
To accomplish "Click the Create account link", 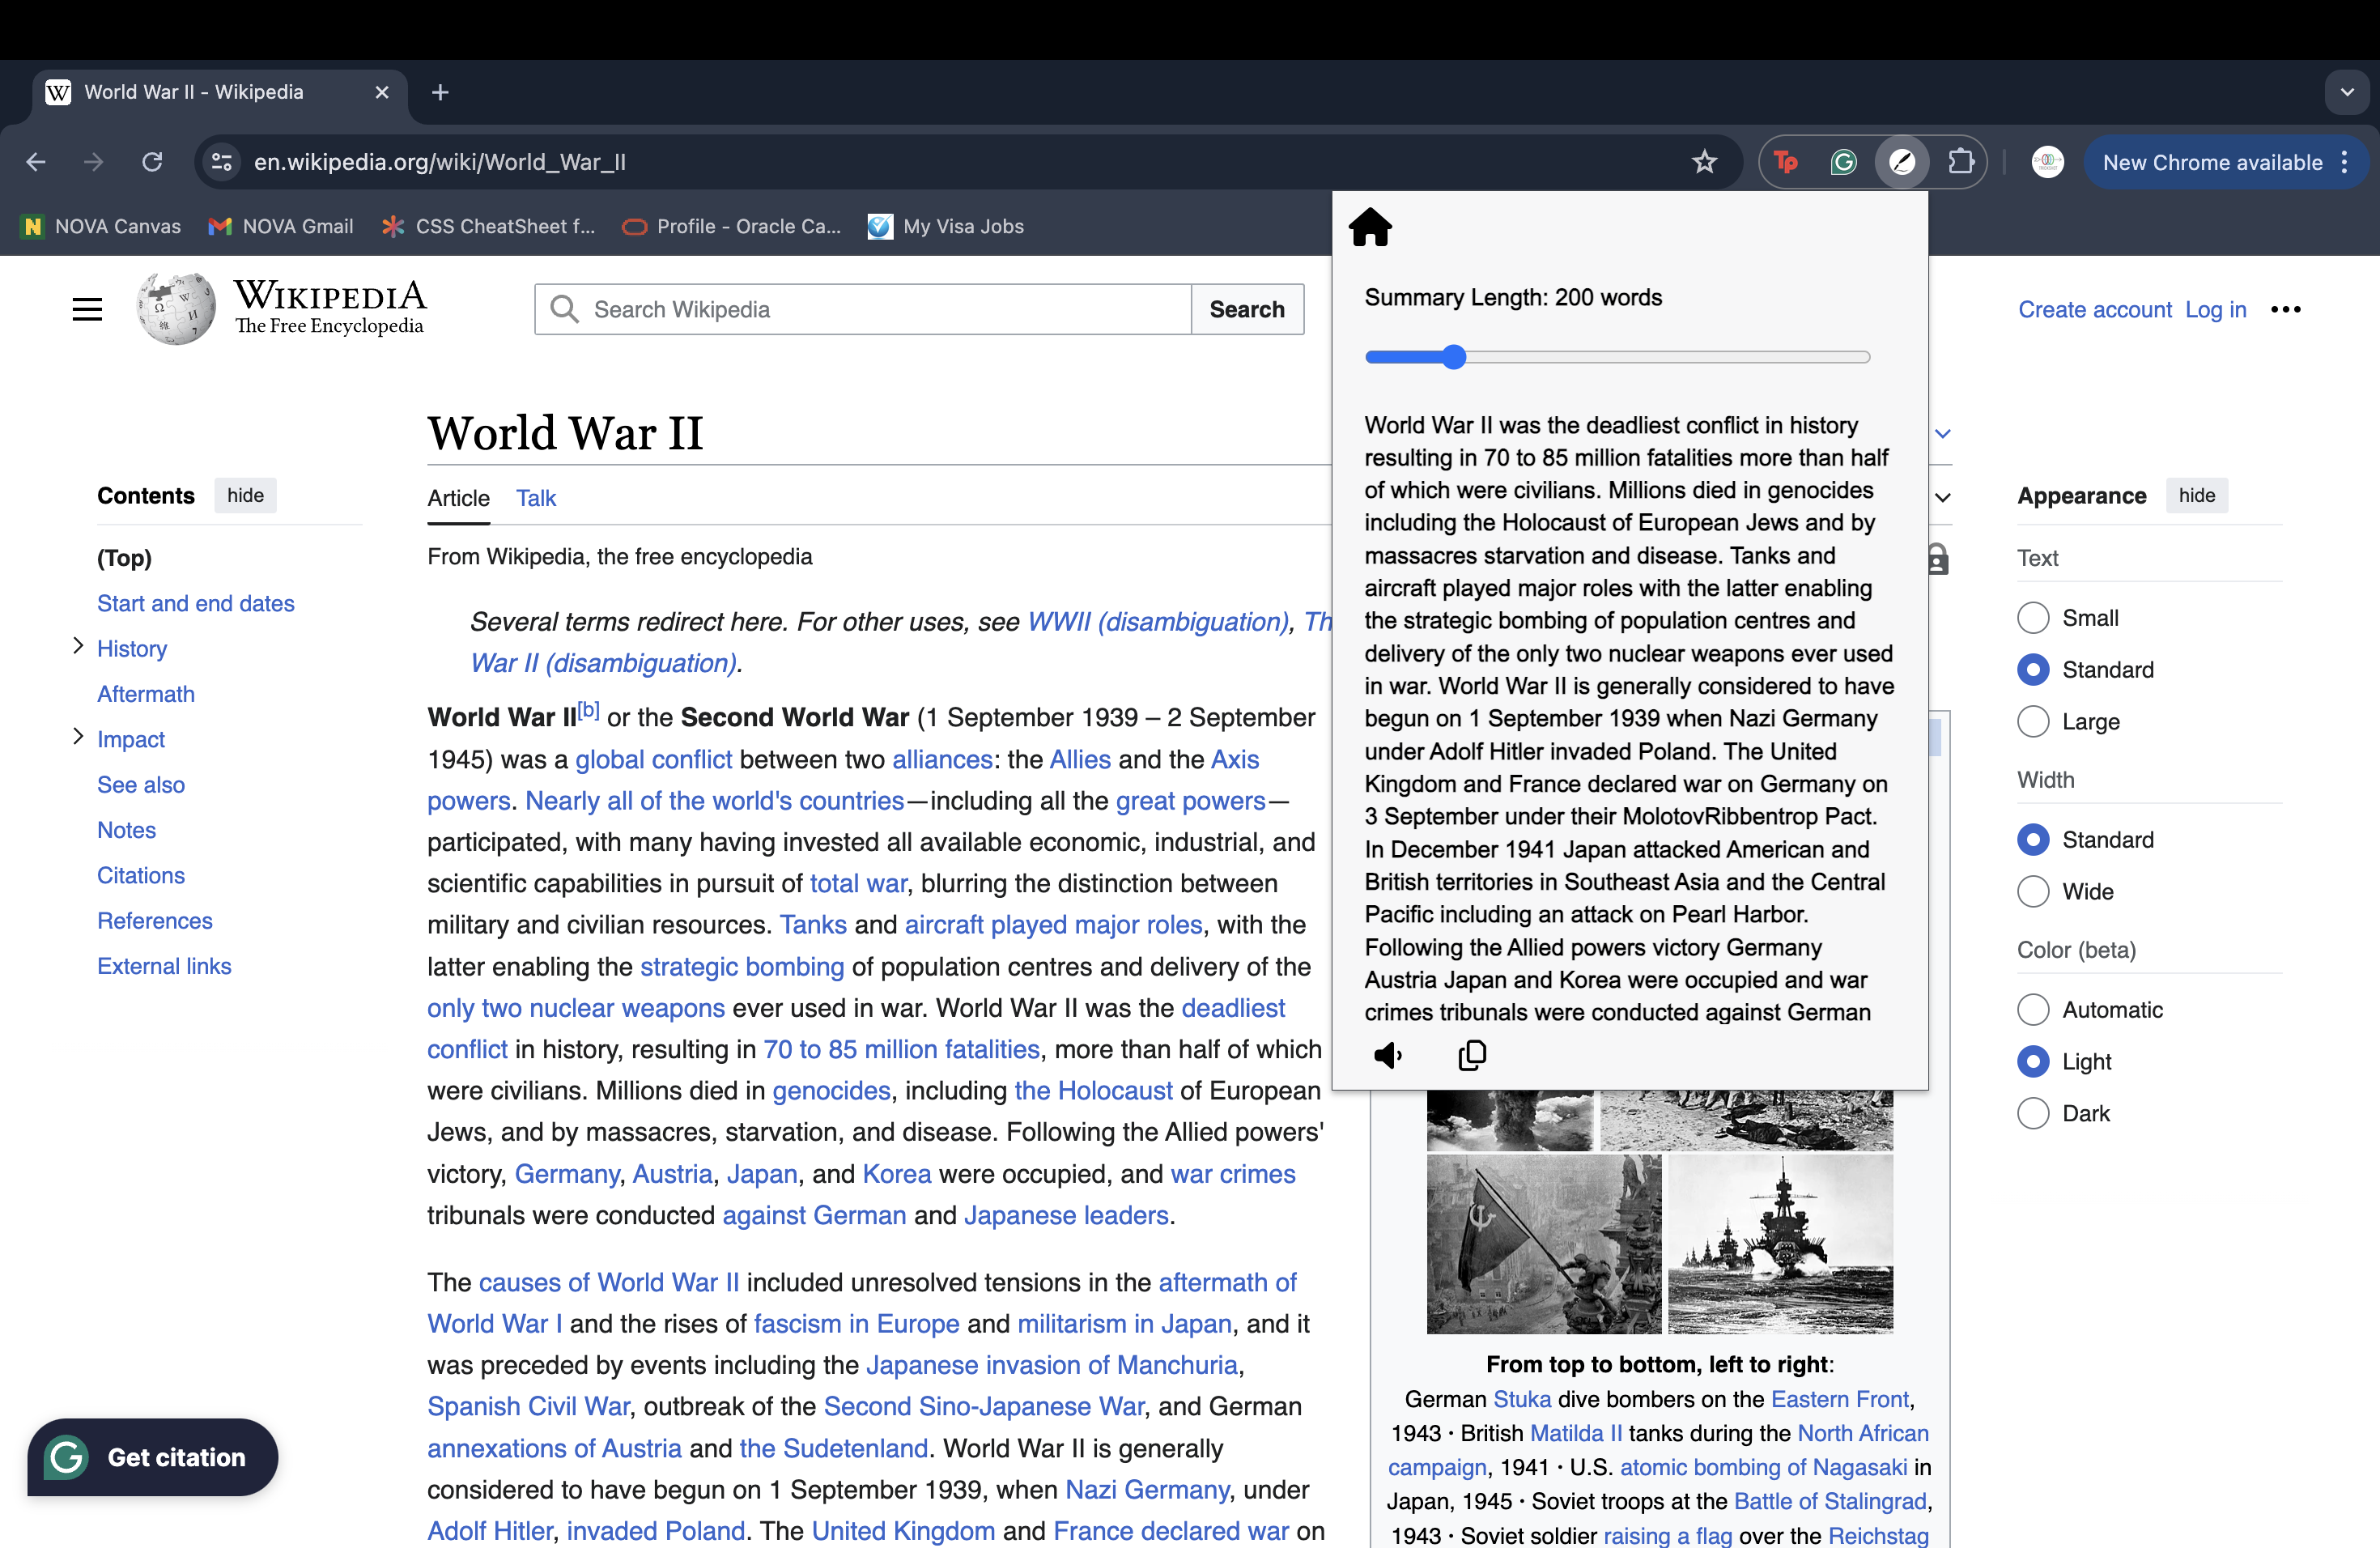I will click(x=2094, y=309).
